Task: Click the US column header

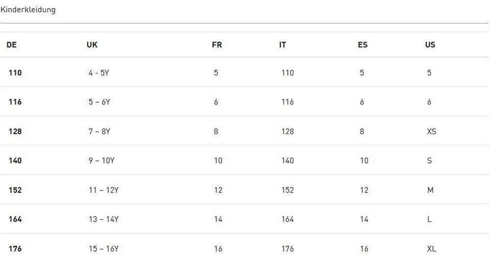Action: tap(430, 45)
